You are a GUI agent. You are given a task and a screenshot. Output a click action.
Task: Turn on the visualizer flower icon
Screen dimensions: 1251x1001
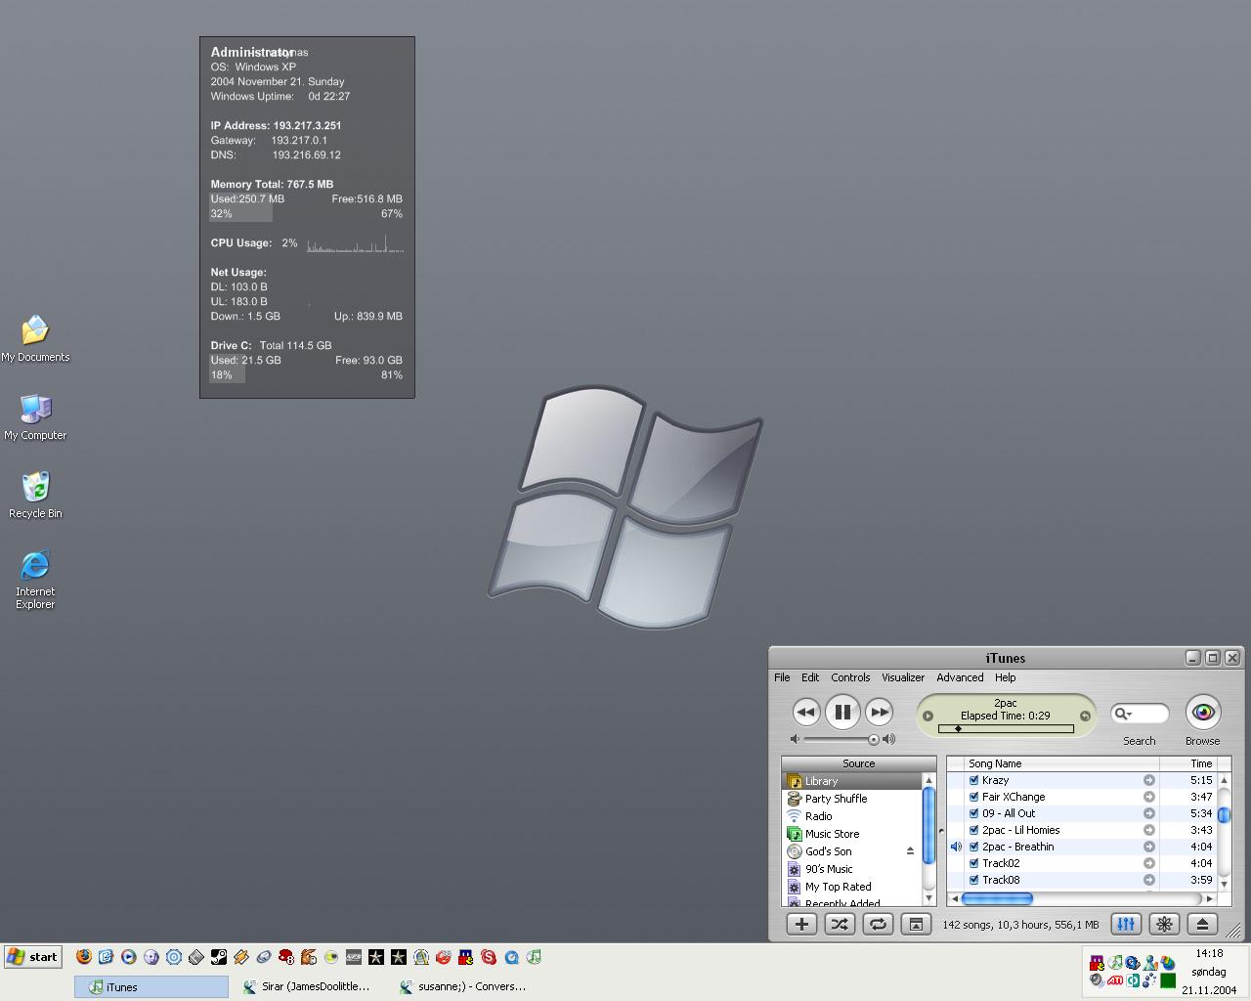click(x=1164, y=924)
